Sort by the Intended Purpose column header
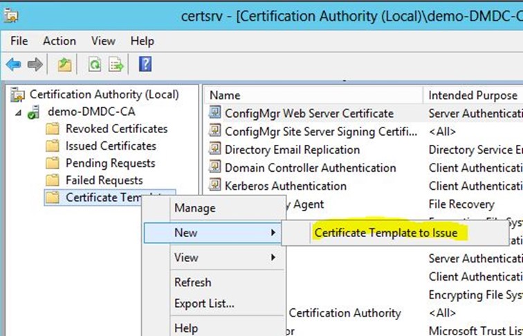Viewport: 523px width, 336px height. [x=473, y=96]
